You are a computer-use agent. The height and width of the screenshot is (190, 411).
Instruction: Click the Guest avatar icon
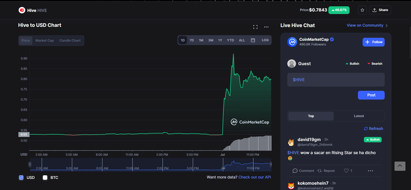click(292, 63)
